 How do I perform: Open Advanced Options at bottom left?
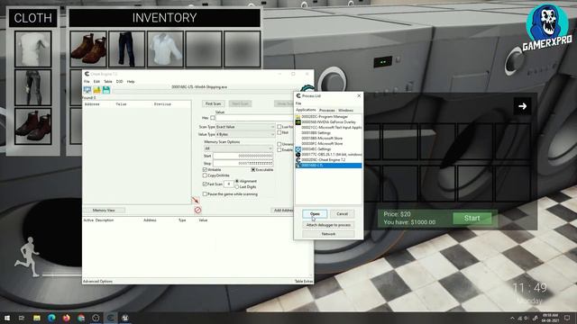tap(98, 282)
